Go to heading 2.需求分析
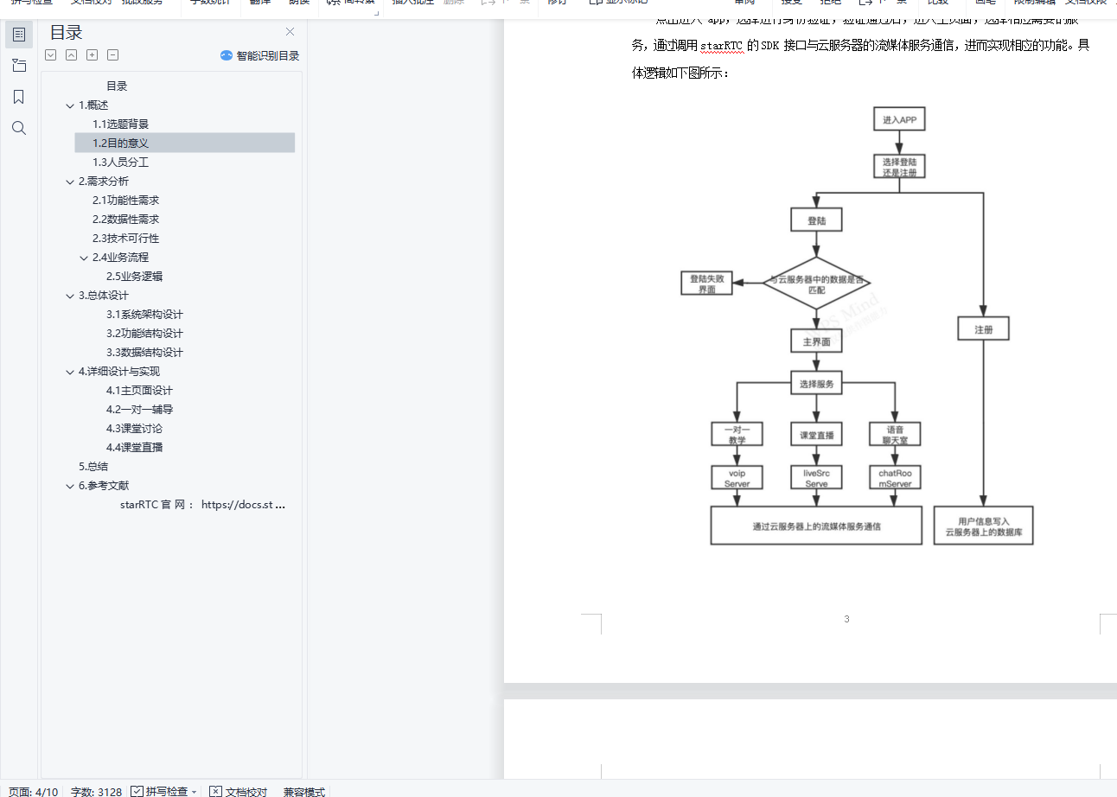This screenshot has height=797, width=1117. 104,182
